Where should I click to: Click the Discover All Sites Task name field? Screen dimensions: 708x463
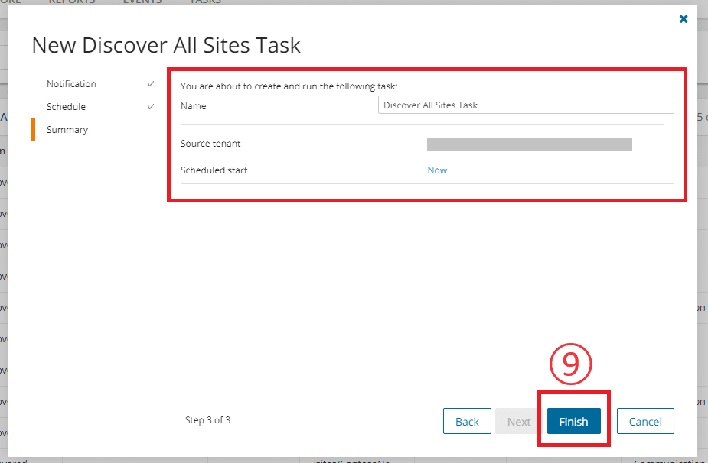coord(526,105)
